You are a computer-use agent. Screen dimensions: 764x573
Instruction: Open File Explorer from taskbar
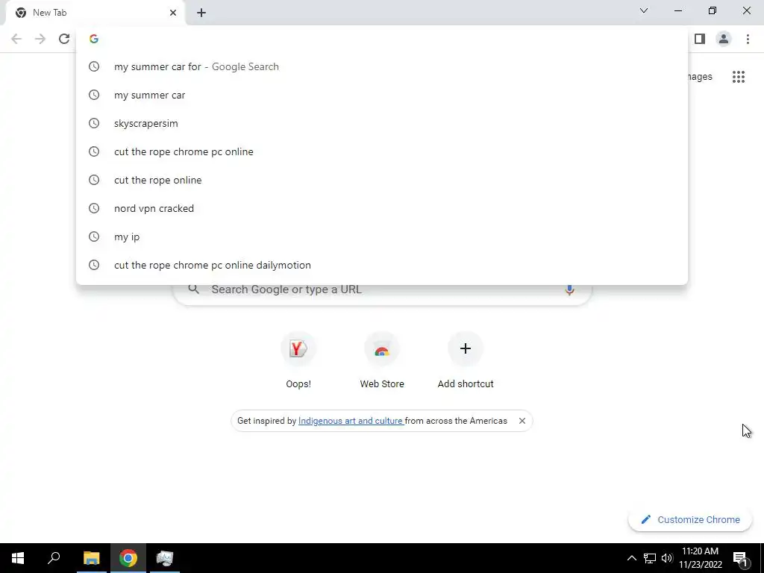click(x=91, y=558)
